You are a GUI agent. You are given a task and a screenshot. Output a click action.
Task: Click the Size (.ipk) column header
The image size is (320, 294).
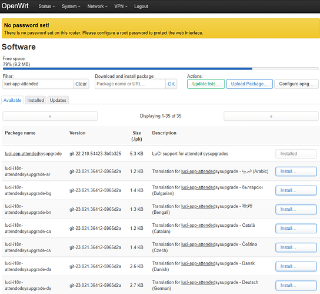(x=136, y=136)
